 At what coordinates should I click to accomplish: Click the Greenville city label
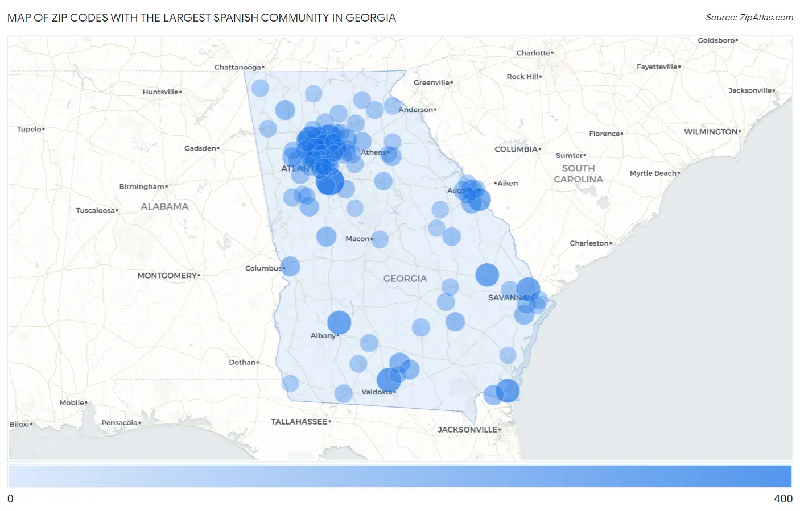(433, 83)
